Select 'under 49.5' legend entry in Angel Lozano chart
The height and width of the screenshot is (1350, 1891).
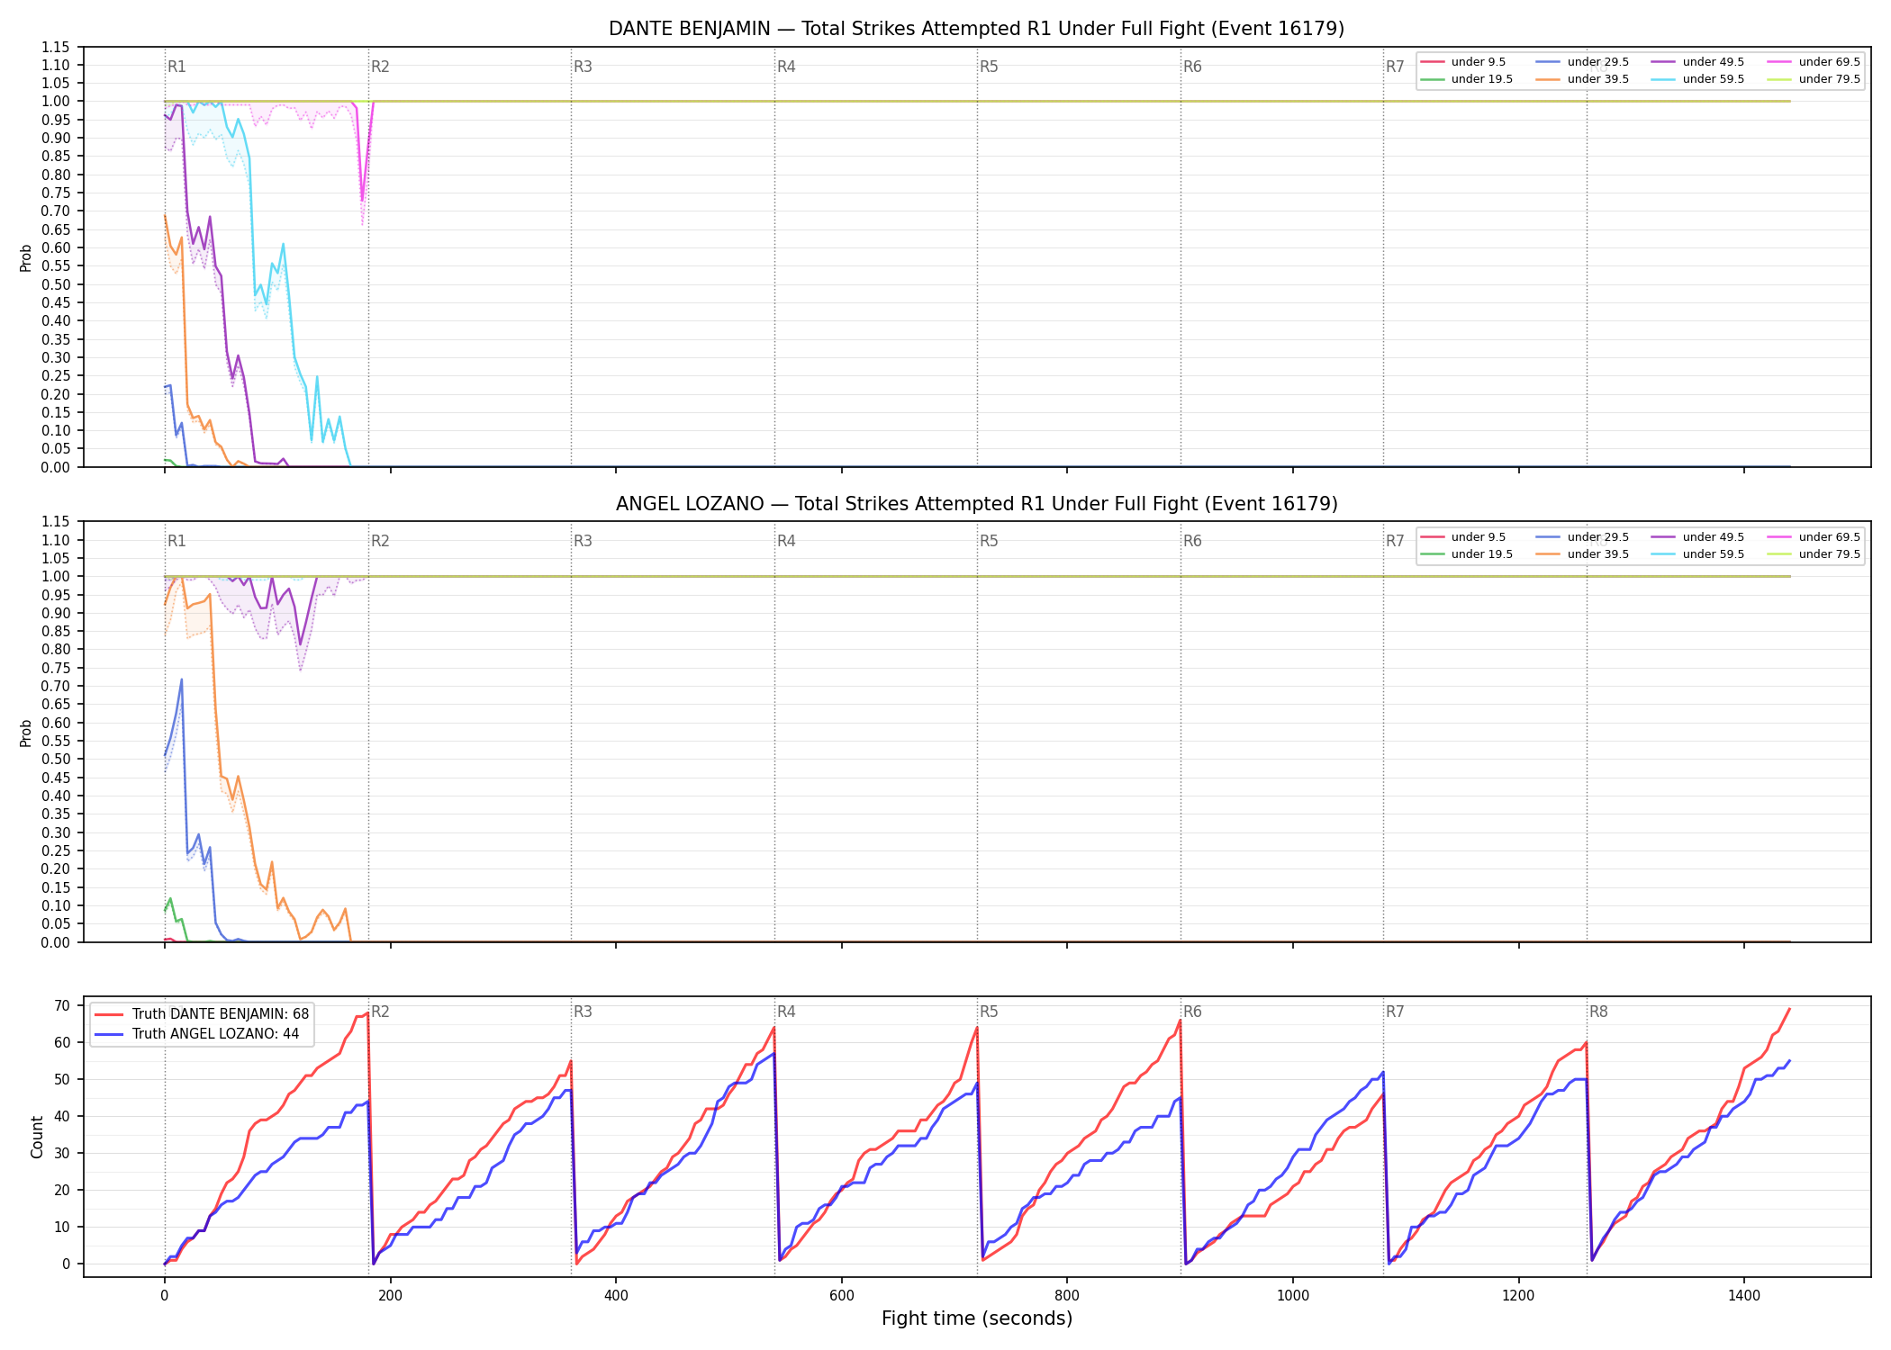tap(1698, 537)
